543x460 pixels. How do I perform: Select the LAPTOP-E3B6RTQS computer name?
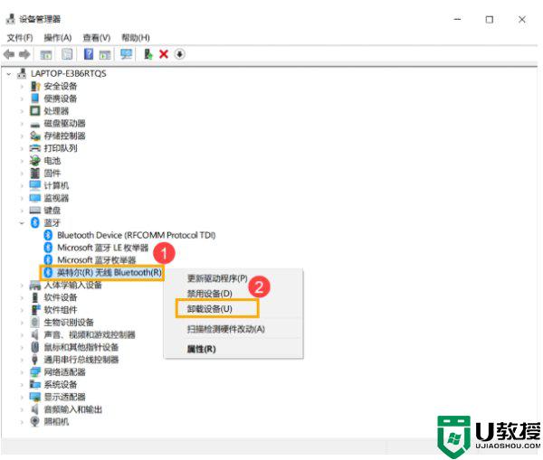click(x=69, y=74)
